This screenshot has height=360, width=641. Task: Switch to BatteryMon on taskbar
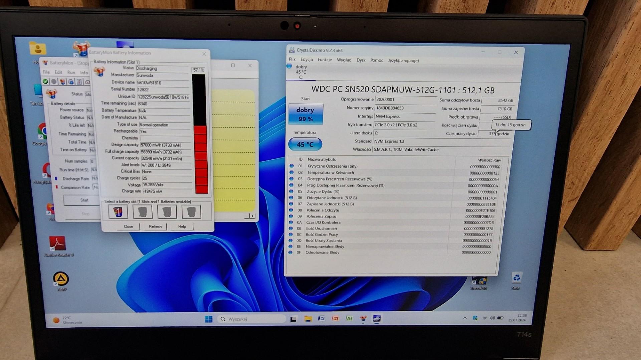pos(363,319)
